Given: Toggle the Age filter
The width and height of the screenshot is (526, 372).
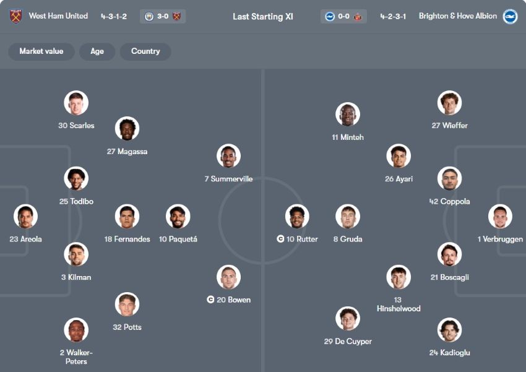Looking at the screenshot, I should pos(97,51).
